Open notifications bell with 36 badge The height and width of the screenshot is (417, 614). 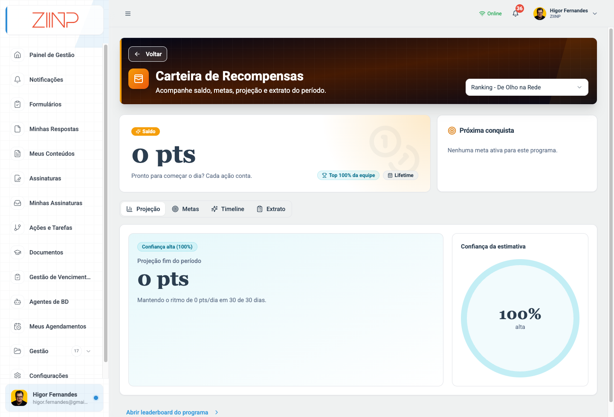tap(516, 13)
